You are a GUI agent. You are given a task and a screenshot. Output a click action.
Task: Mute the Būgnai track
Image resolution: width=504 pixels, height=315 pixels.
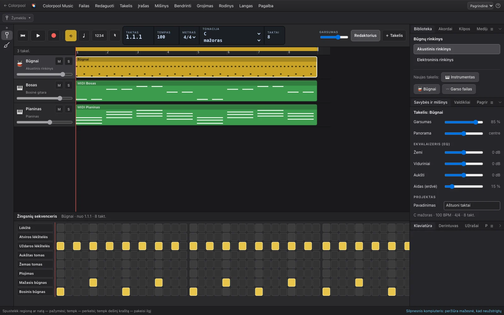coord(59,61)
